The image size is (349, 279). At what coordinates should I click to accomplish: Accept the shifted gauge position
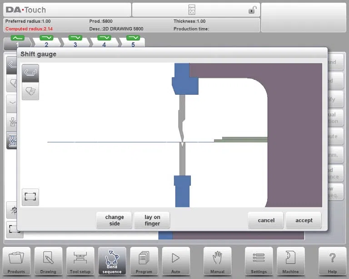tap(304, 220)
